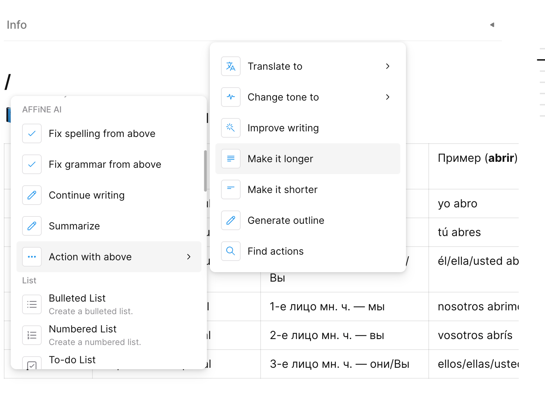
Task: Click the Continue writing pencil icon
Action: click(32, 195)
